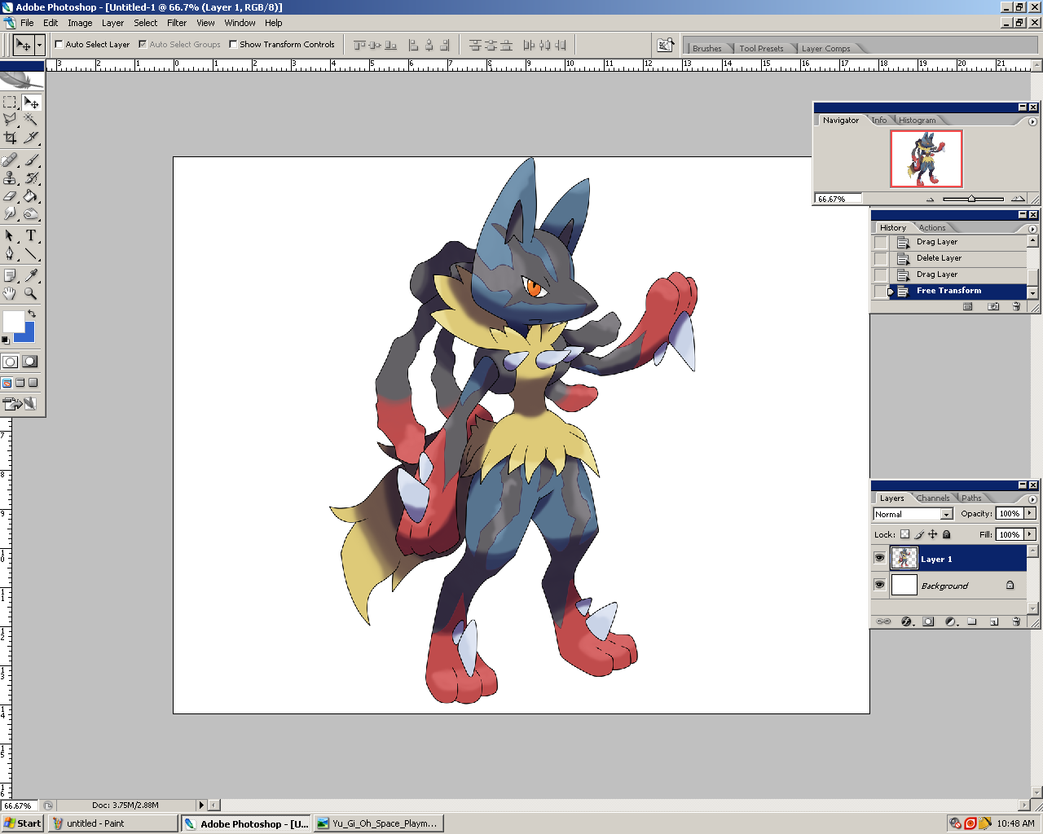This screenshot has width=1043, height=834.
Task: Select the Slice tool
Action: [31, 138]
